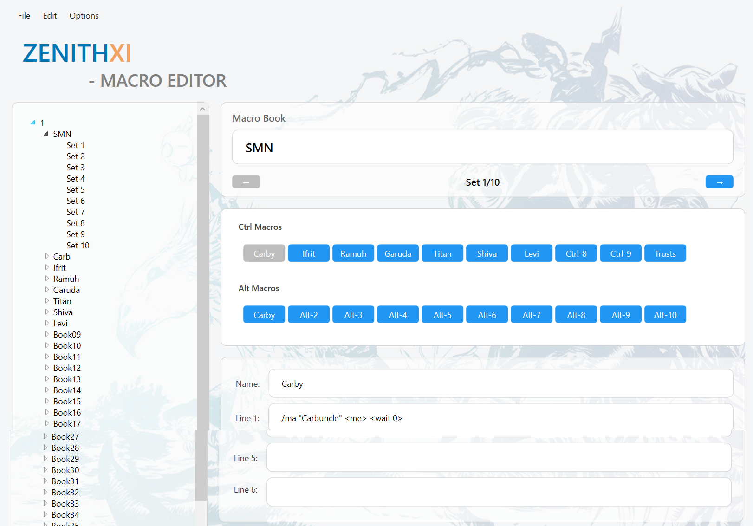Click the previous set left arrow button
The width and height of the screenshot is (753, 526).
(x=246, y=182)
